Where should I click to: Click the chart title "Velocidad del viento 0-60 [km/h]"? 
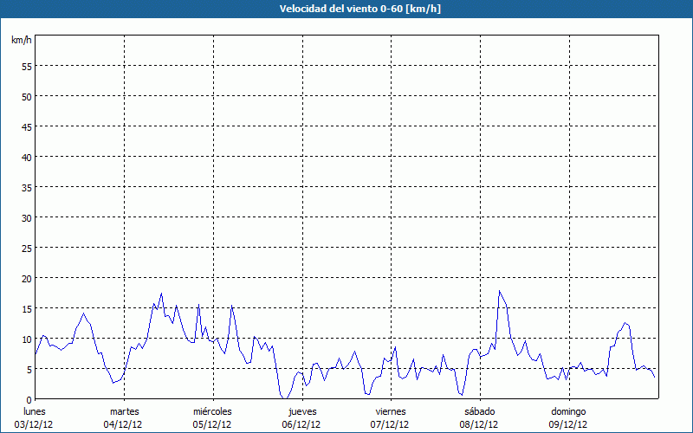click(x=346, y=9)
